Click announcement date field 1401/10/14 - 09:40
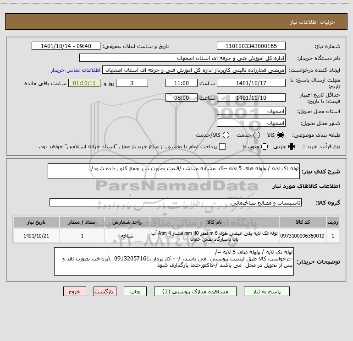The width and height of the screenshot is (353, 341). point(66,46)
